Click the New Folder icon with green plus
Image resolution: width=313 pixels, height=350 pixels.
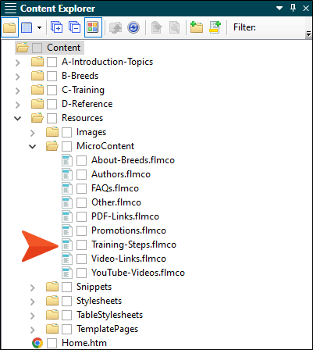pyautogui.click(x=197, y=27)
